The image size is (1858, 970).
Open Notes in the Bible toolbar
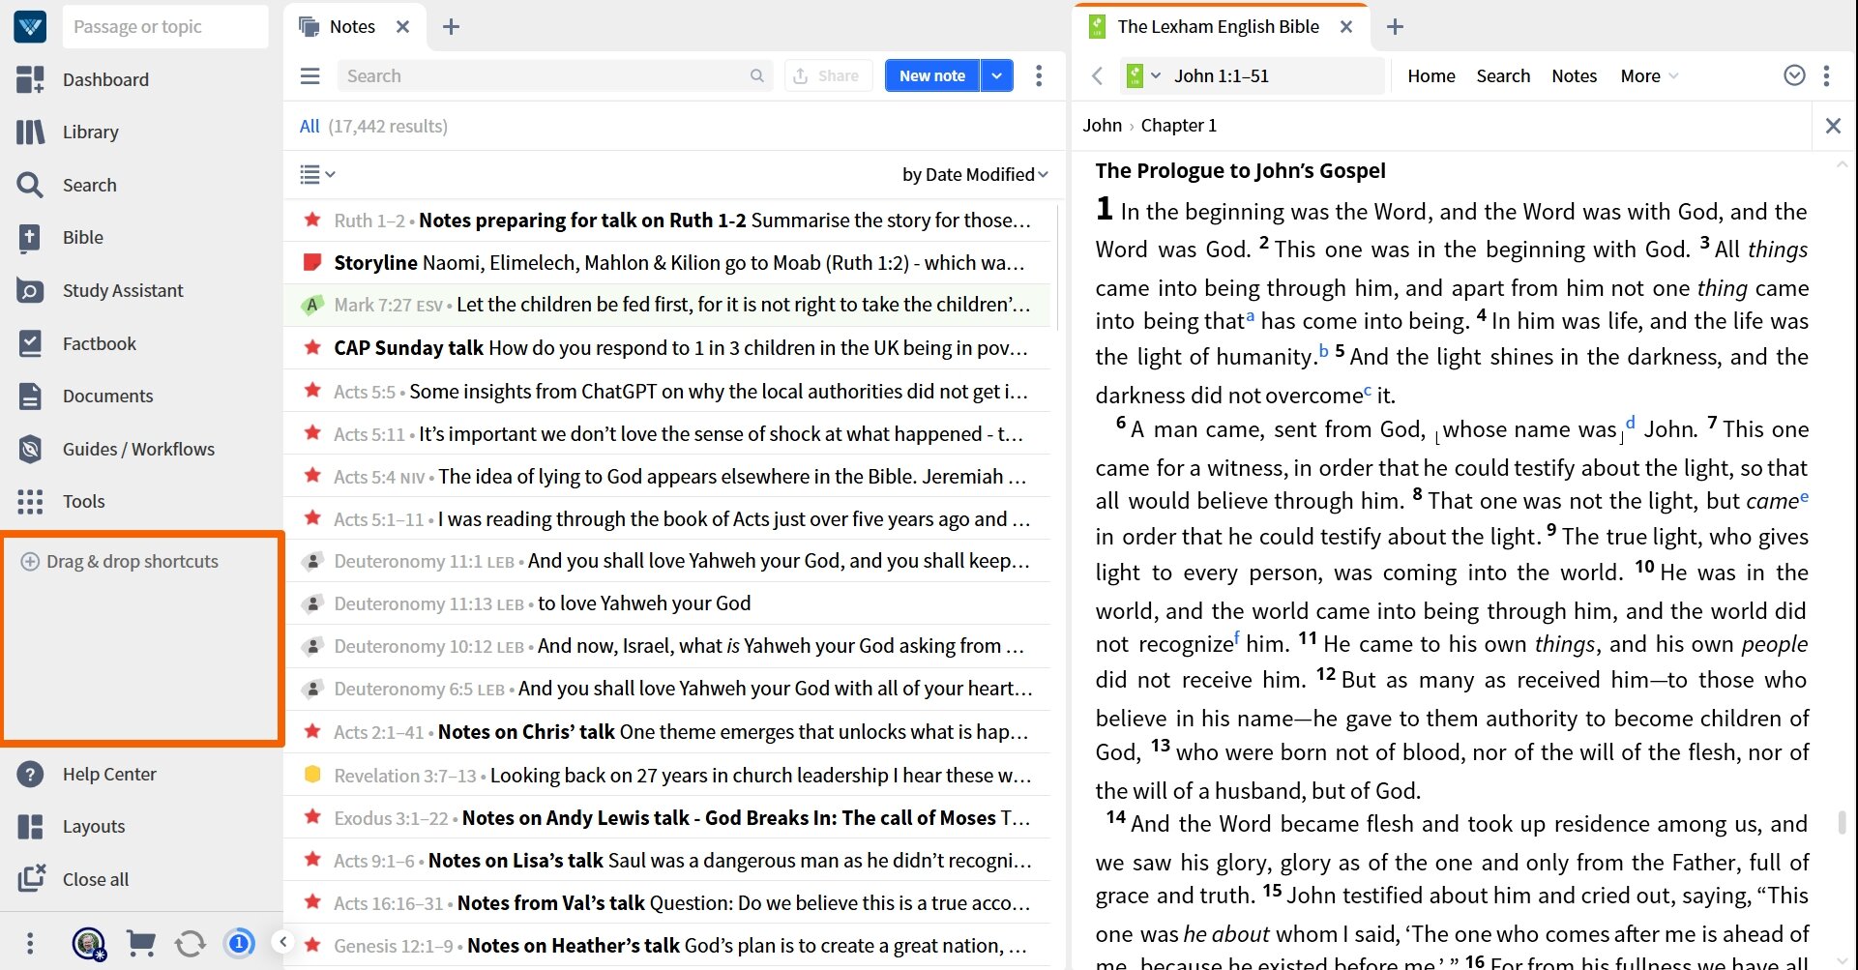pos(1575,75)
